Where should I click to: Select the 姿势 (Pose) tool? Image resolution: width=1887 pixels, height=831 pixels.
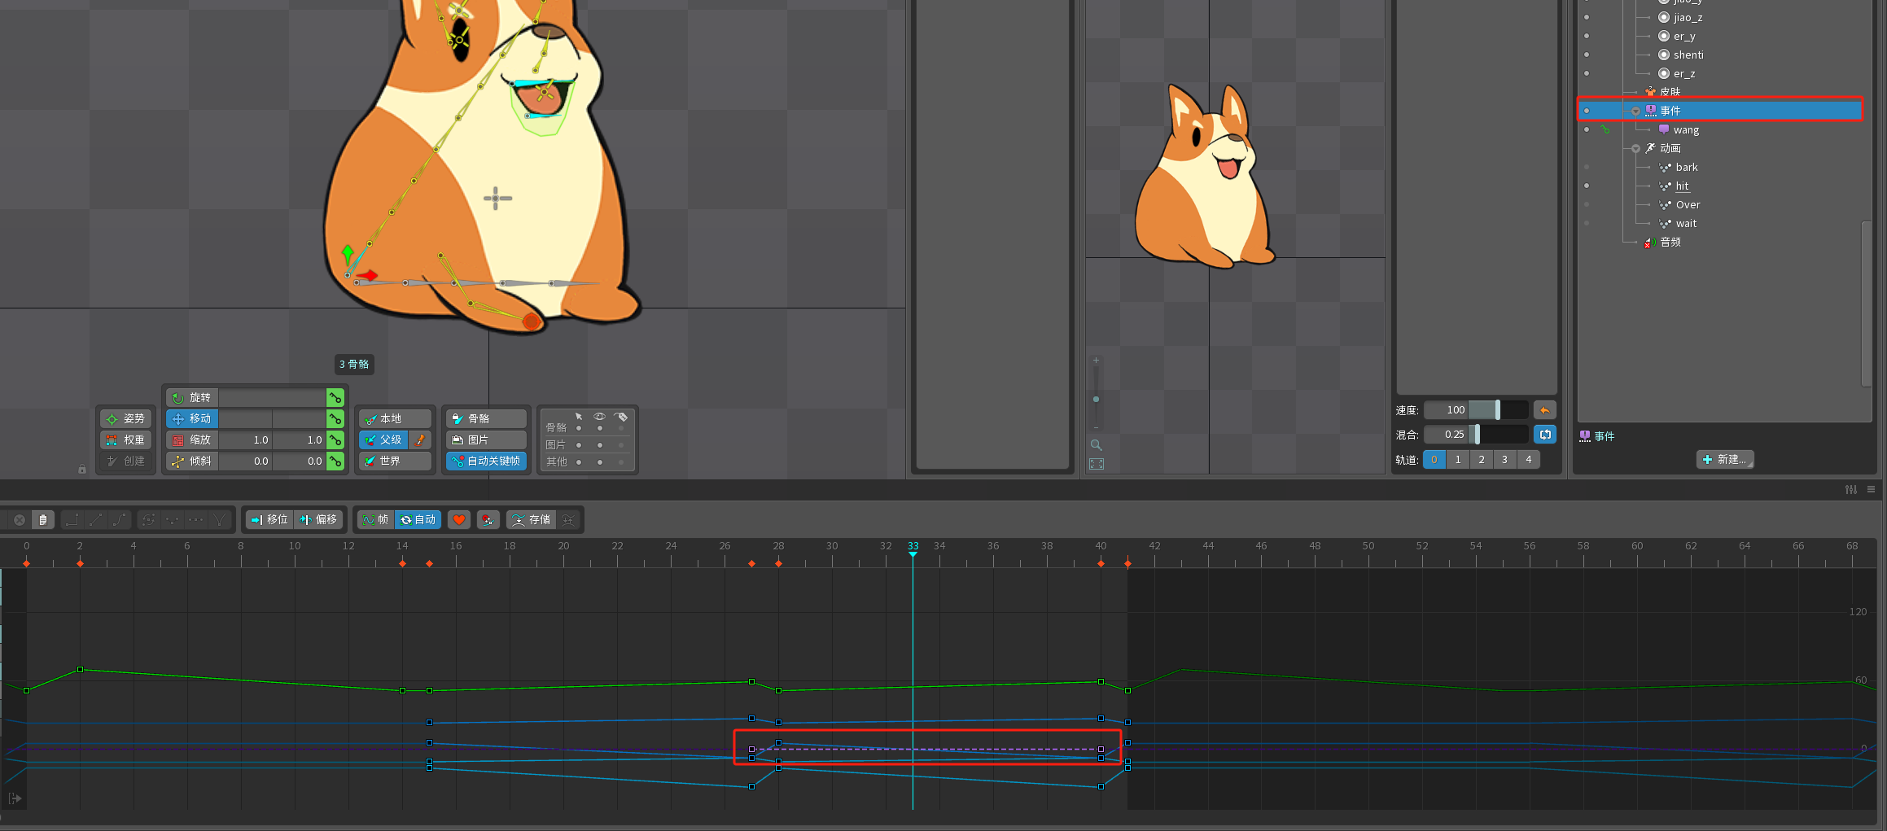(x=125, y=418)
